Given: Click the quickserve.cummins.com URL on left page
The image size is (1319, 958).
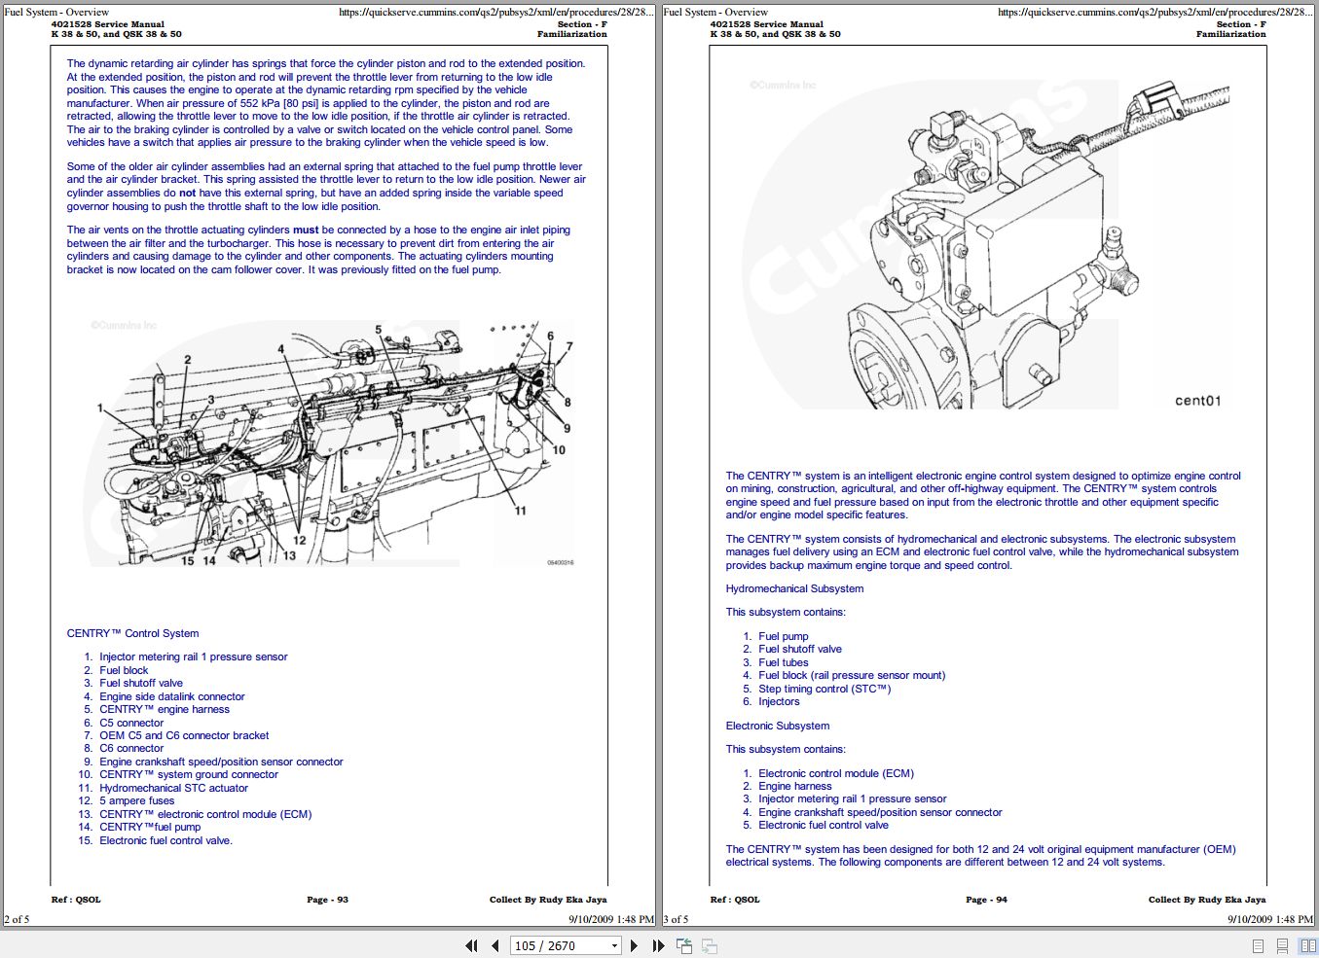Looking at the screenshot, I should coord(496,13).
